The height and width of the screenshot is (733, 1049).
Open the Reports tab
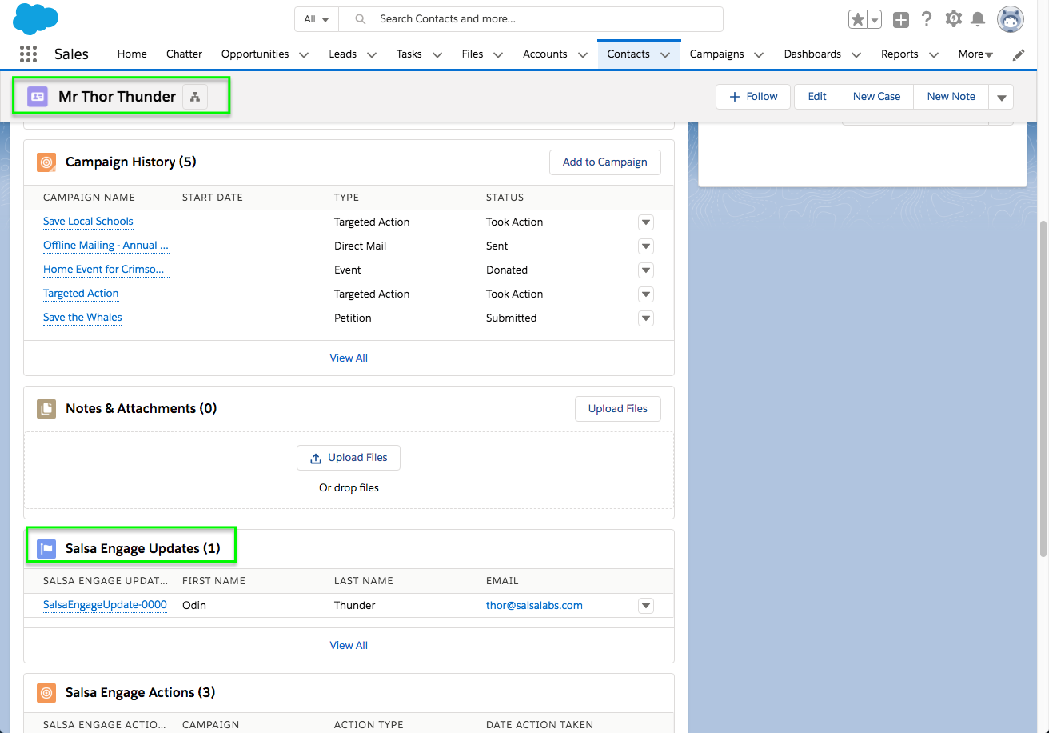coord(899,54)
